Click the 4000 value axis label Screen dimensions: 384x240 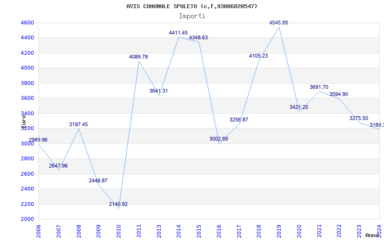click(x=28, y=68)
